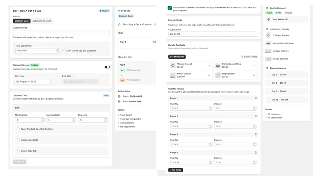Delete Range 3 with trash icon

tap(255, 134)
